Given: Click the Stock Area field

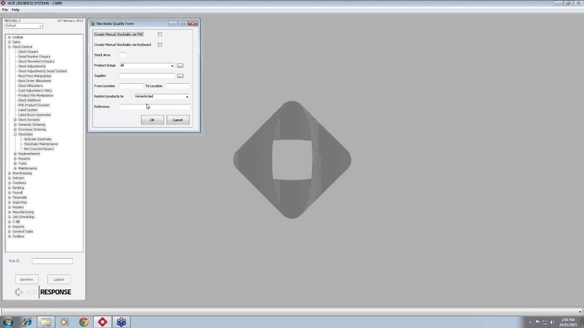Looking at the screenshot, I should pos(122,55).
